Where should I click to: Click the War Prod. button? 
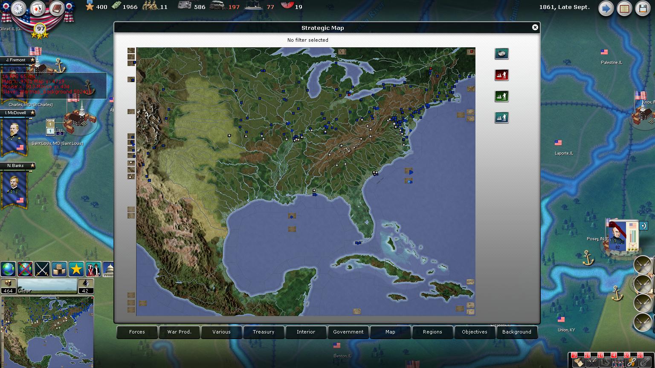click(179, 332)
